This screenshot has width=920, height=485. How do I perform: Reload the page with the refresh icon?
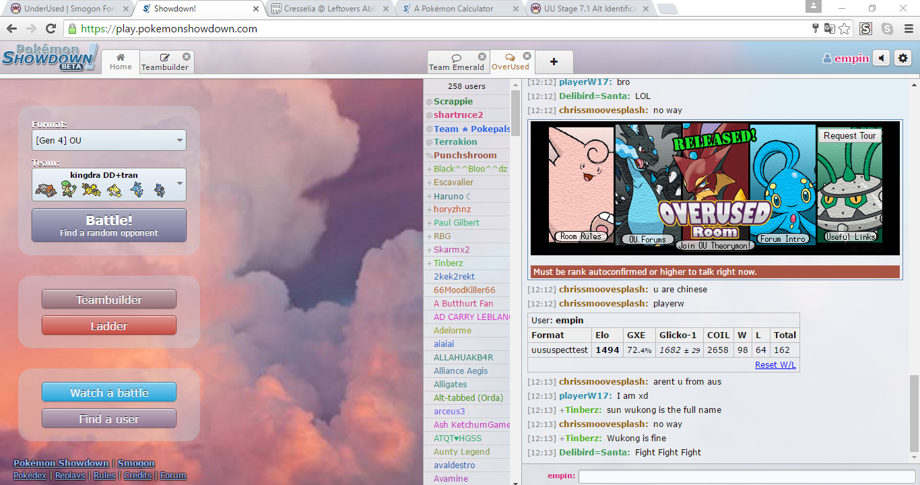click(51, 29)
